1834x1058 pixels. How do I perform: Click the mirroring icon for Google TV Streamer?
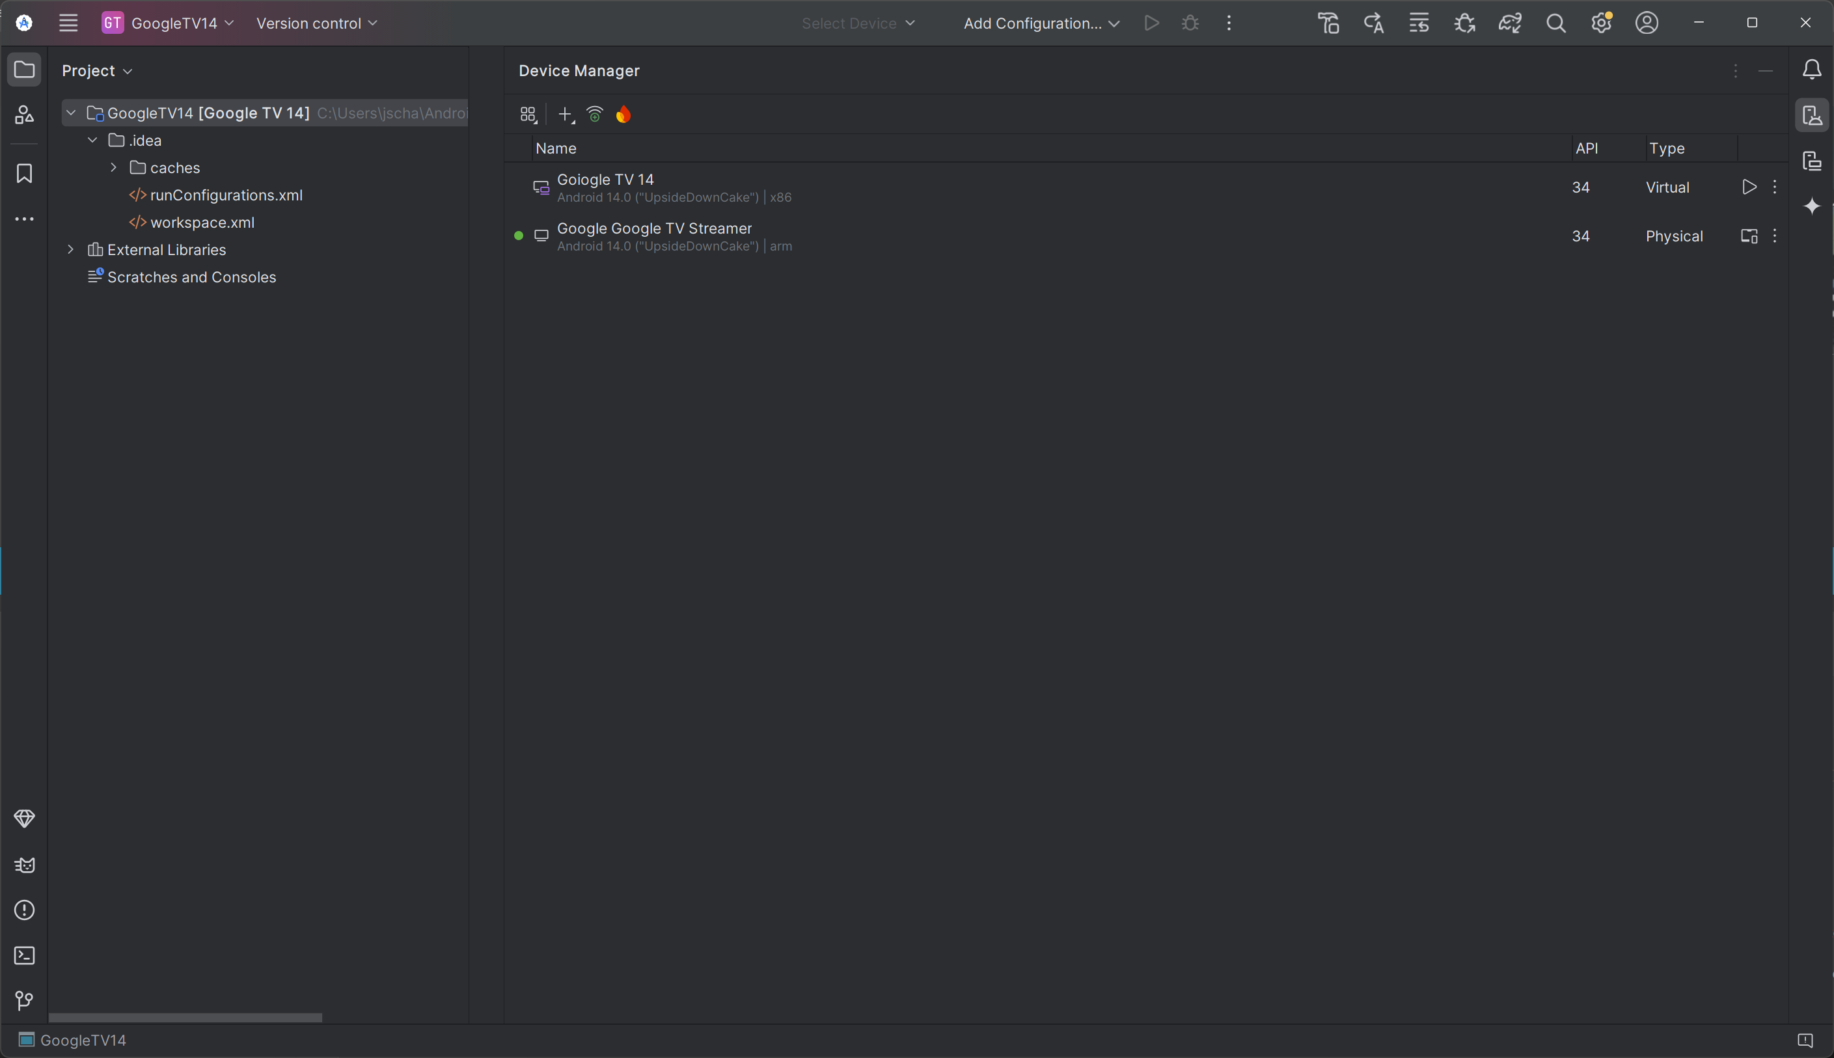pyautogui.click(x=1749, y=236)
